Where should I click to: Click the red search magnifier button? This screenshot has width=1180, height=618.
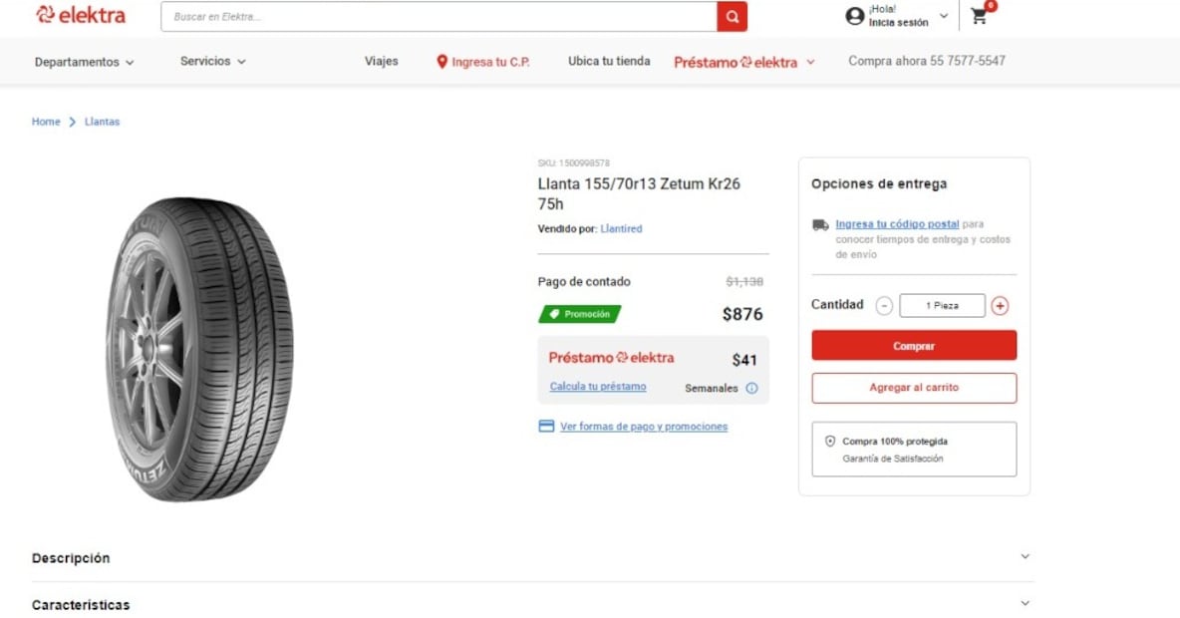point(732,17)
